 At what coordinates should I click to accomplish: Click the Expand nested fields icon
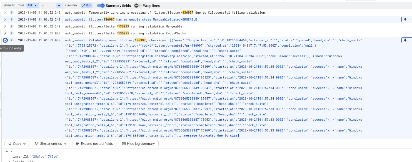77,144
